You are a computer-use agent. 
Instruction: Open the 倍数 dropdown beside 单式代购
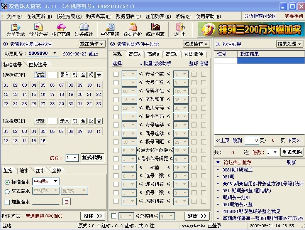pyautogui.click(x=275, y=152)
